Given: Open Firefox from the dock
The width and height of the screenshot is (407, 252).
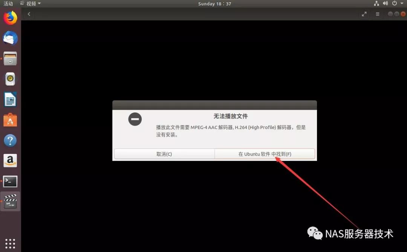Looking at the screenshot, I should (10, 18).
